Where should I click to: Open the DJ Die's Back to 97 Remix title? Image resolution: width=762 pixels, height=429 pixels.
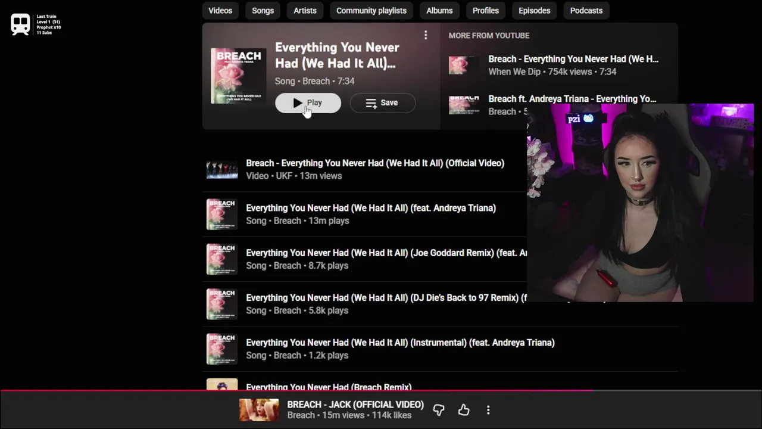pos(386,297)
